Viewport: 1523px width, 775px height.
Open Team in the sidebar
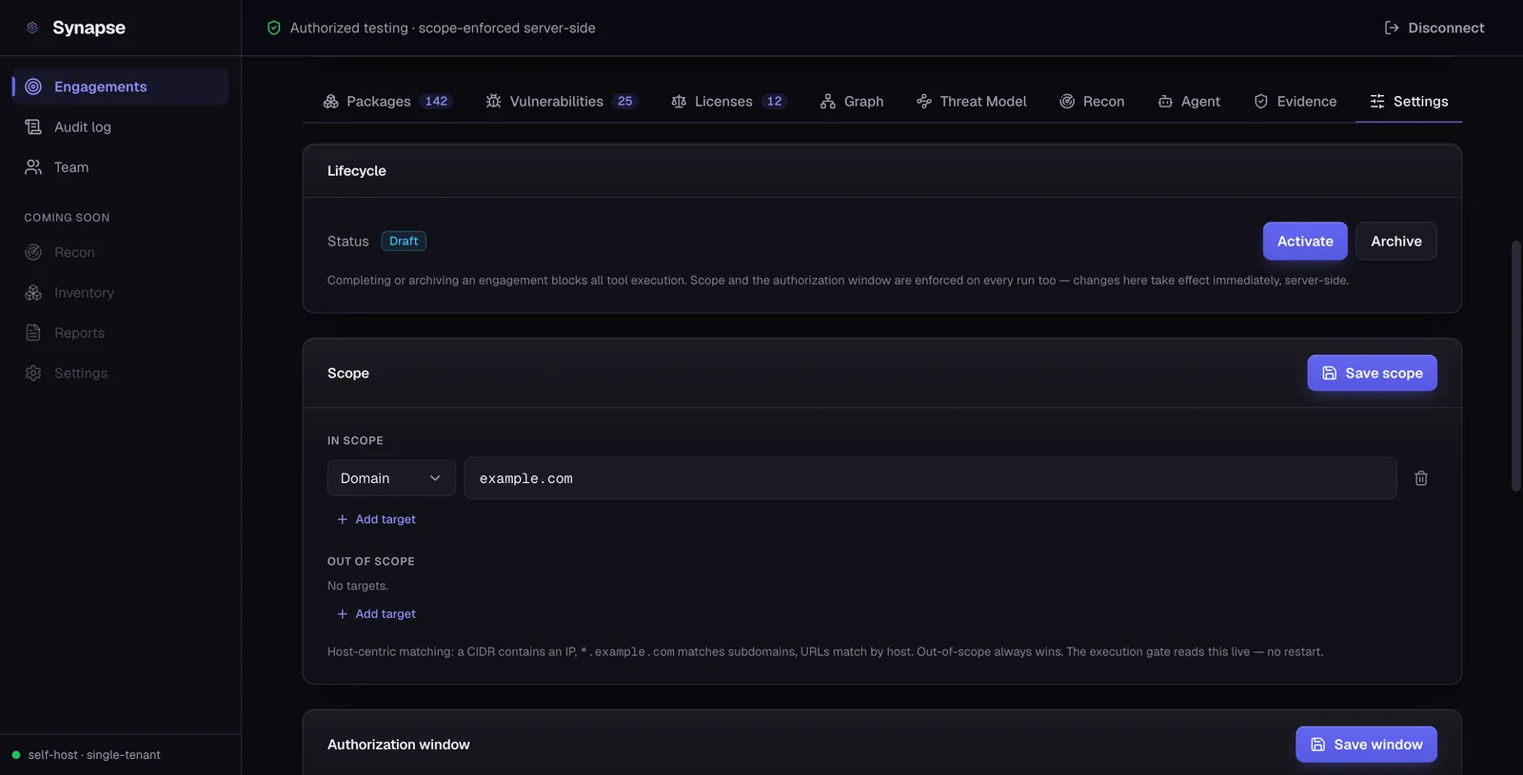tap(120, 167)
